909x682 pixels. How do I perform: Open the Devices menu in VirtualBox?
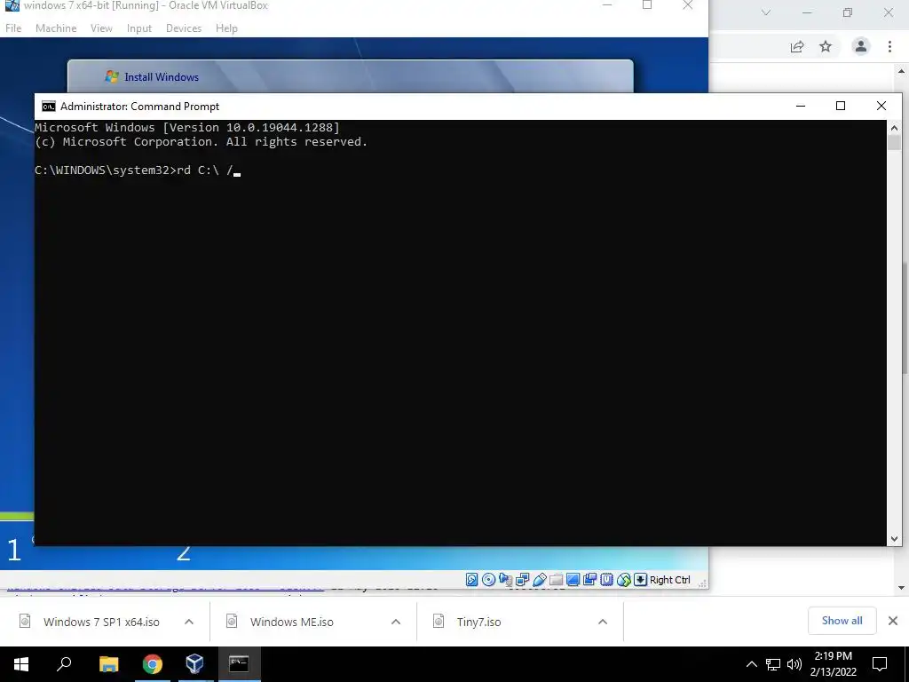(x=184, y=28)
